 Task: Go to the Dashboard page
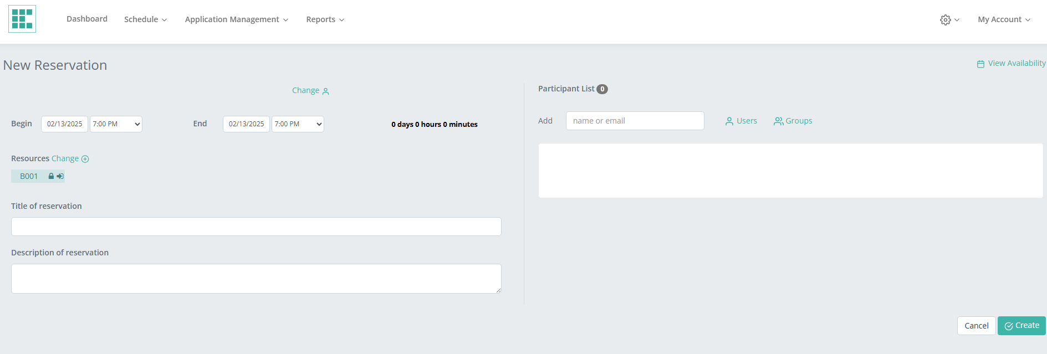(x=87, y=19)
